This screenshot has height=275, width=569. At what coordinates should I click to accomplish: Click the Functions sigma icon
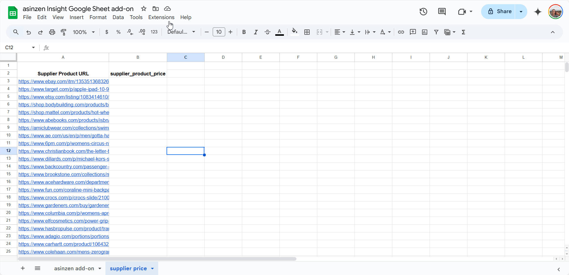tap(464, 32)
